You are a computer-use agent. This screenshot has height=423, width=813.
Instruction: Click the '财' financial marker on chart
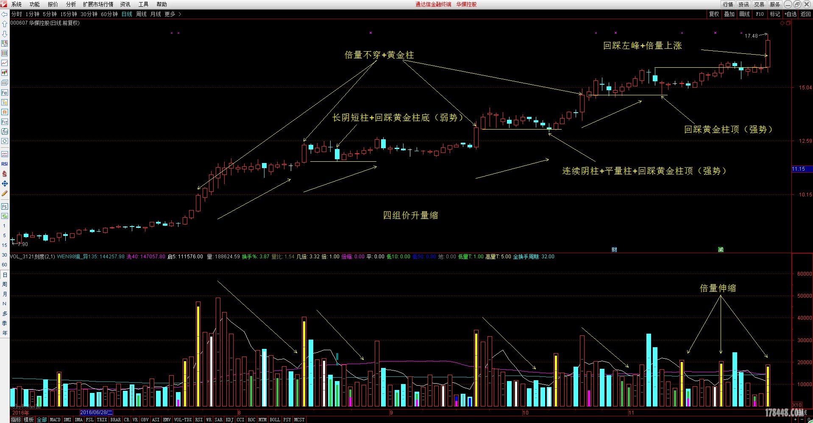point(614,250)
